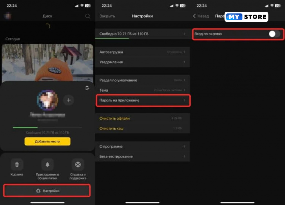Tap the small avatar in top-left corner
Screen dimensions: 285x205
[x=8, y=16]
